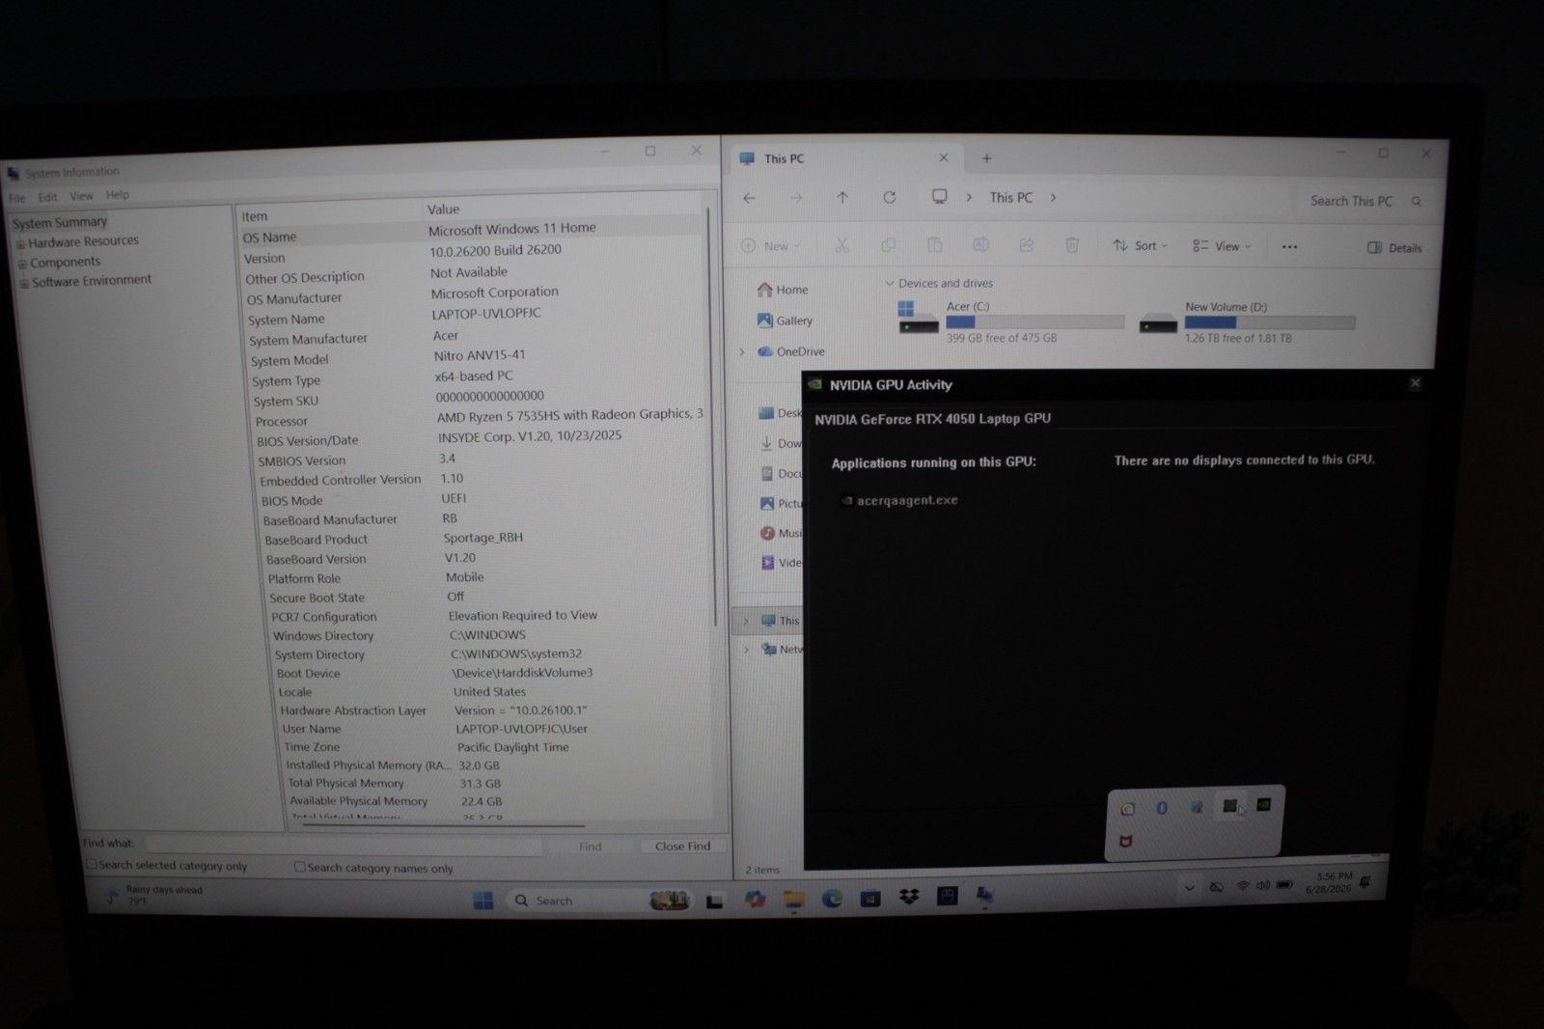Open the New dropdown in File Explorer
This screenshot has width=1544, height=1029.
pos(770,246)
